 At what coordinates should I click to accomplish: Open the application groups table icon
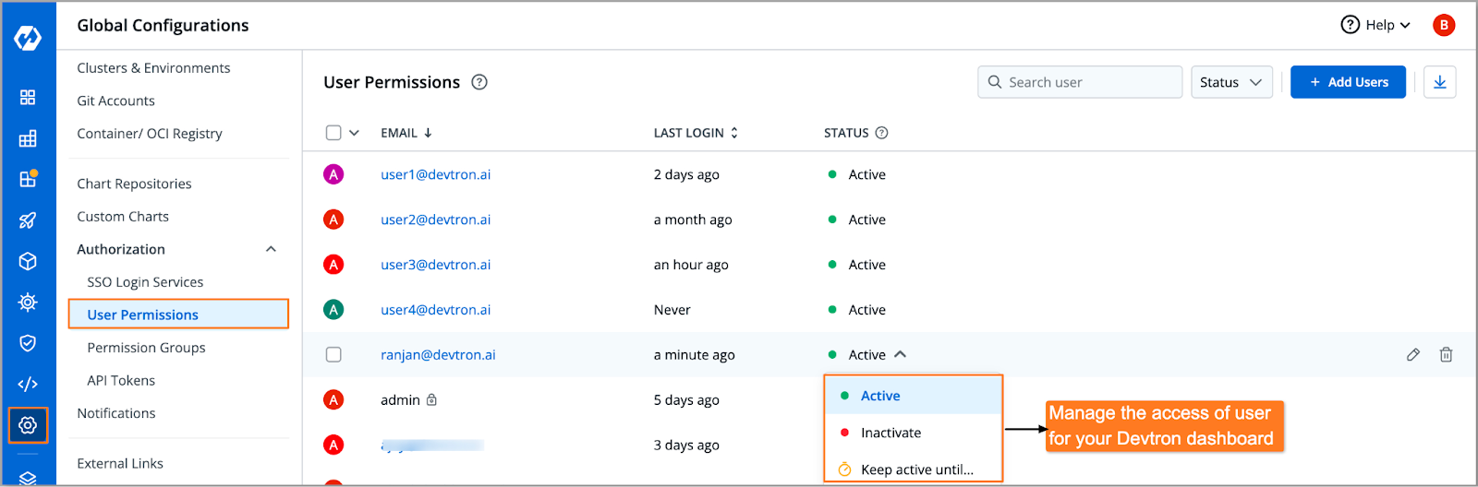click(28, 138)
